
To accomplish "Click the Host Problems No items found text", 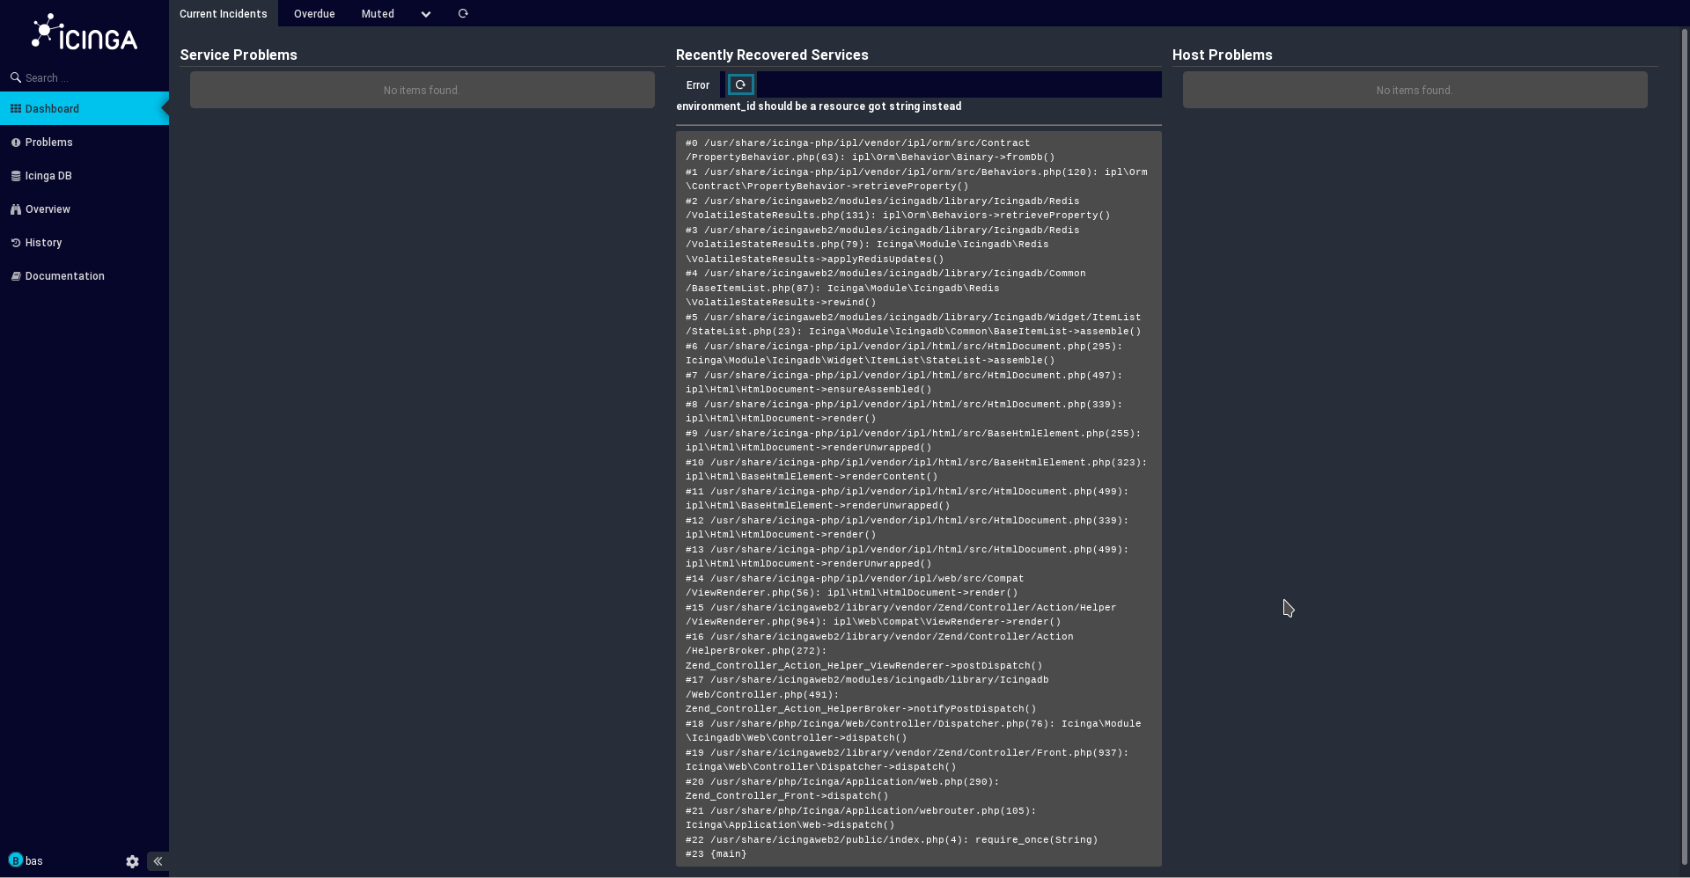I will click(1414, 90).
